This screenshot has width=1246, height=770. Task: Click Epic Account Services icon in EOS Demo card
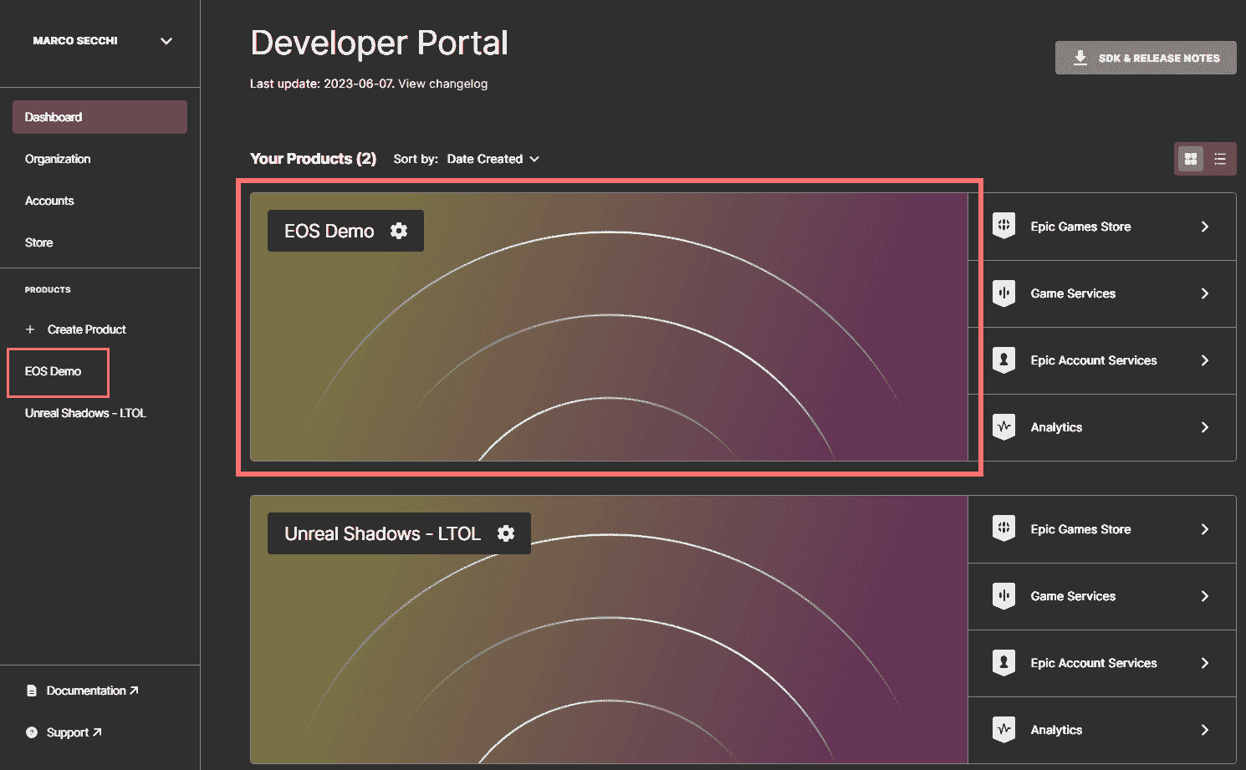1003,360
